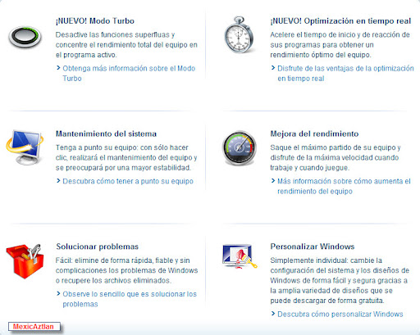Select the monitor icon for Mantenimiento del sistema

25,147
